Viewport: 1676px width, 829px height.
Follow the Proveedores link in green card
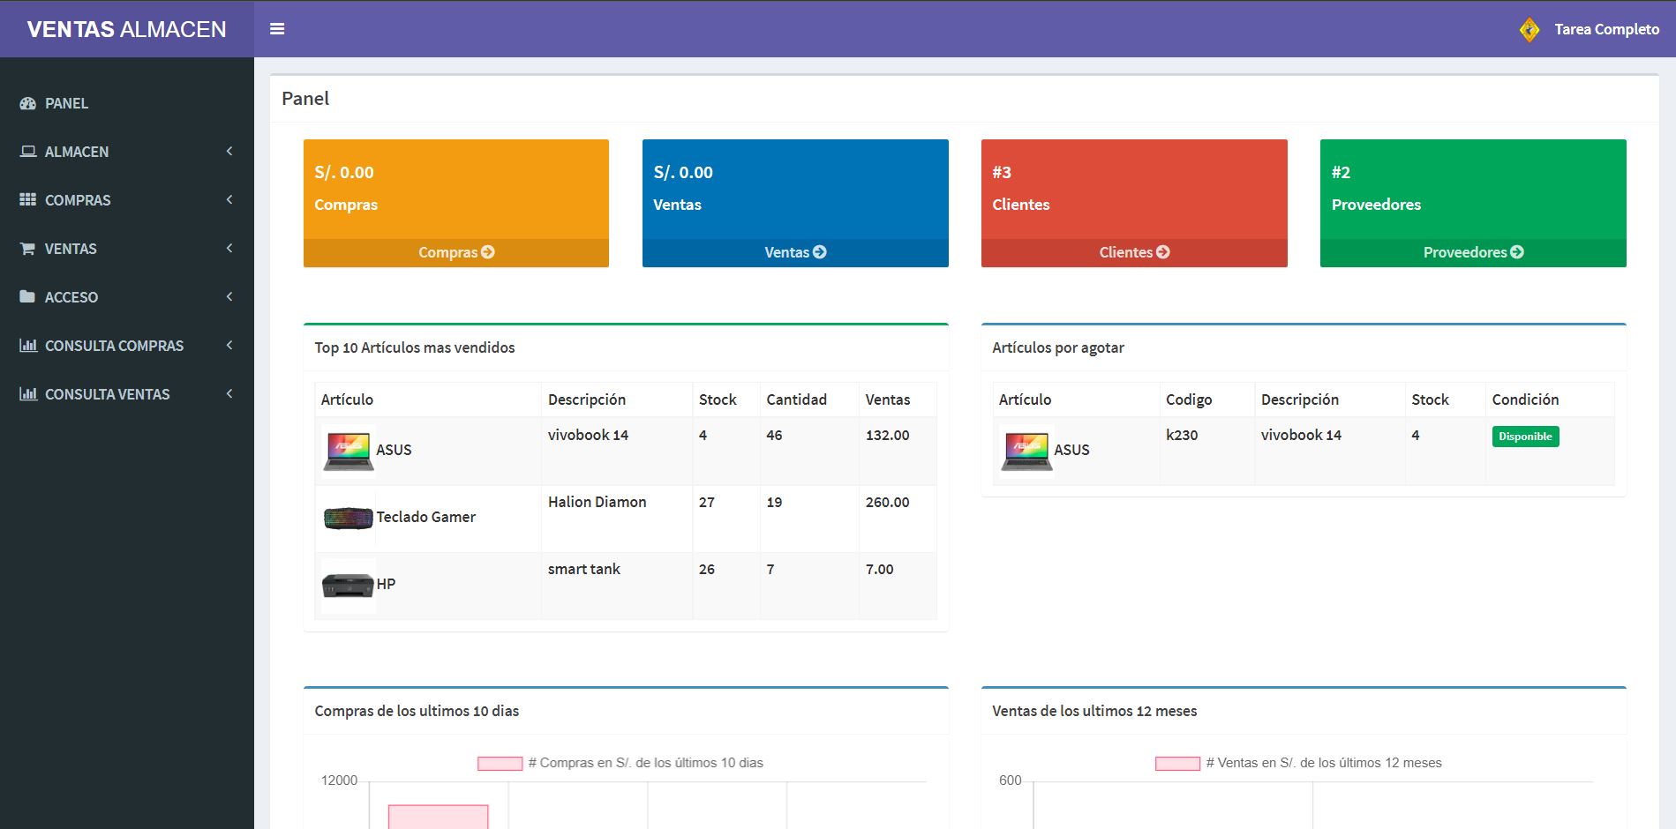point(1473,252)
